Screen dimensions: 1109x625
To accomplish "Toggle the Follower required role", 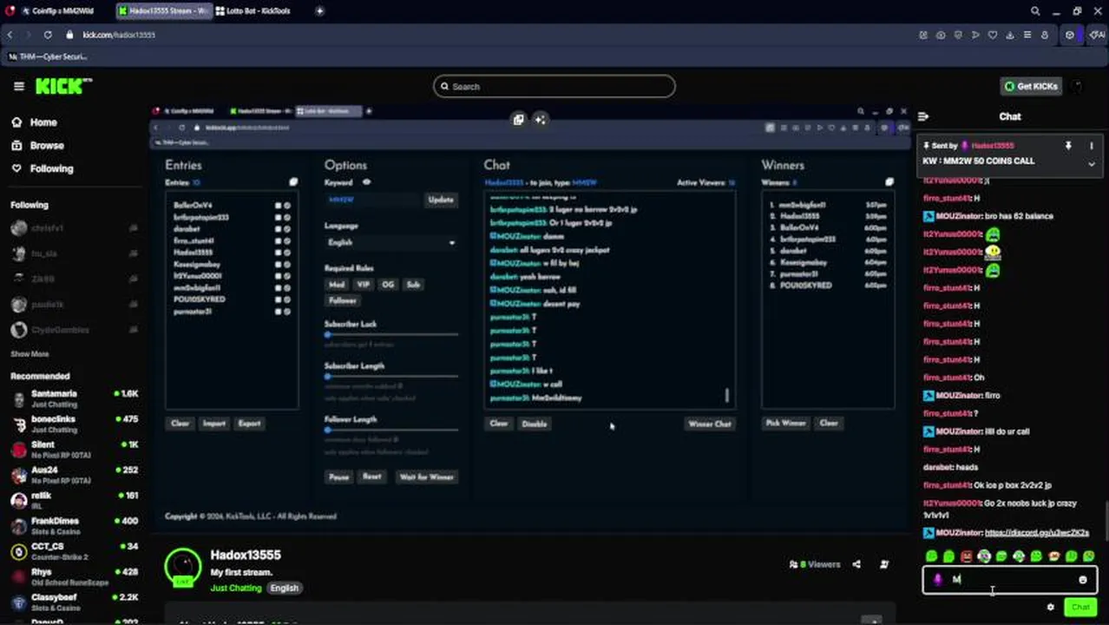I will [x=342, y=300].
